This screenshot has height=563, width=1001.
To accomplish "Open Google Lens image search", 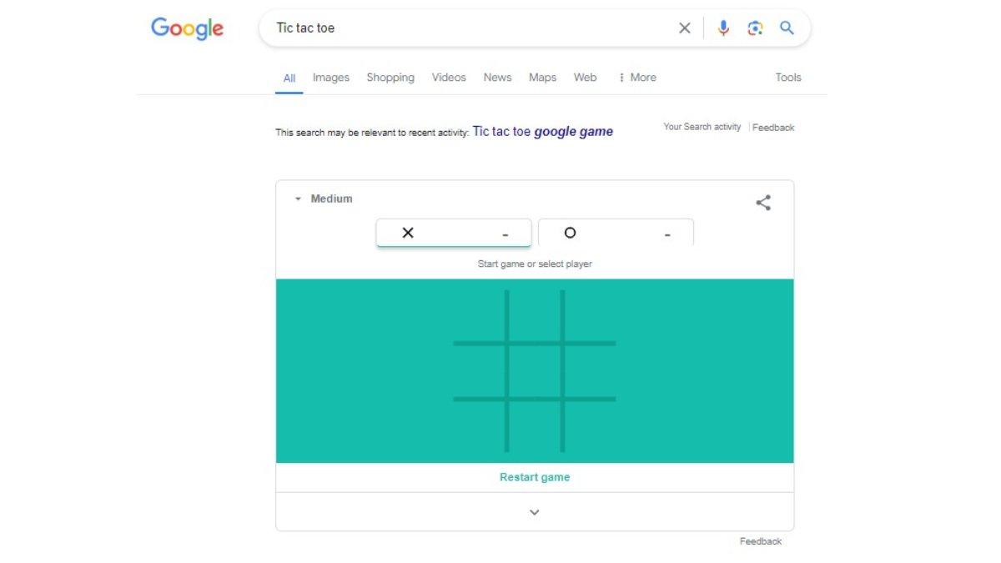I will [x=755, y=28].
